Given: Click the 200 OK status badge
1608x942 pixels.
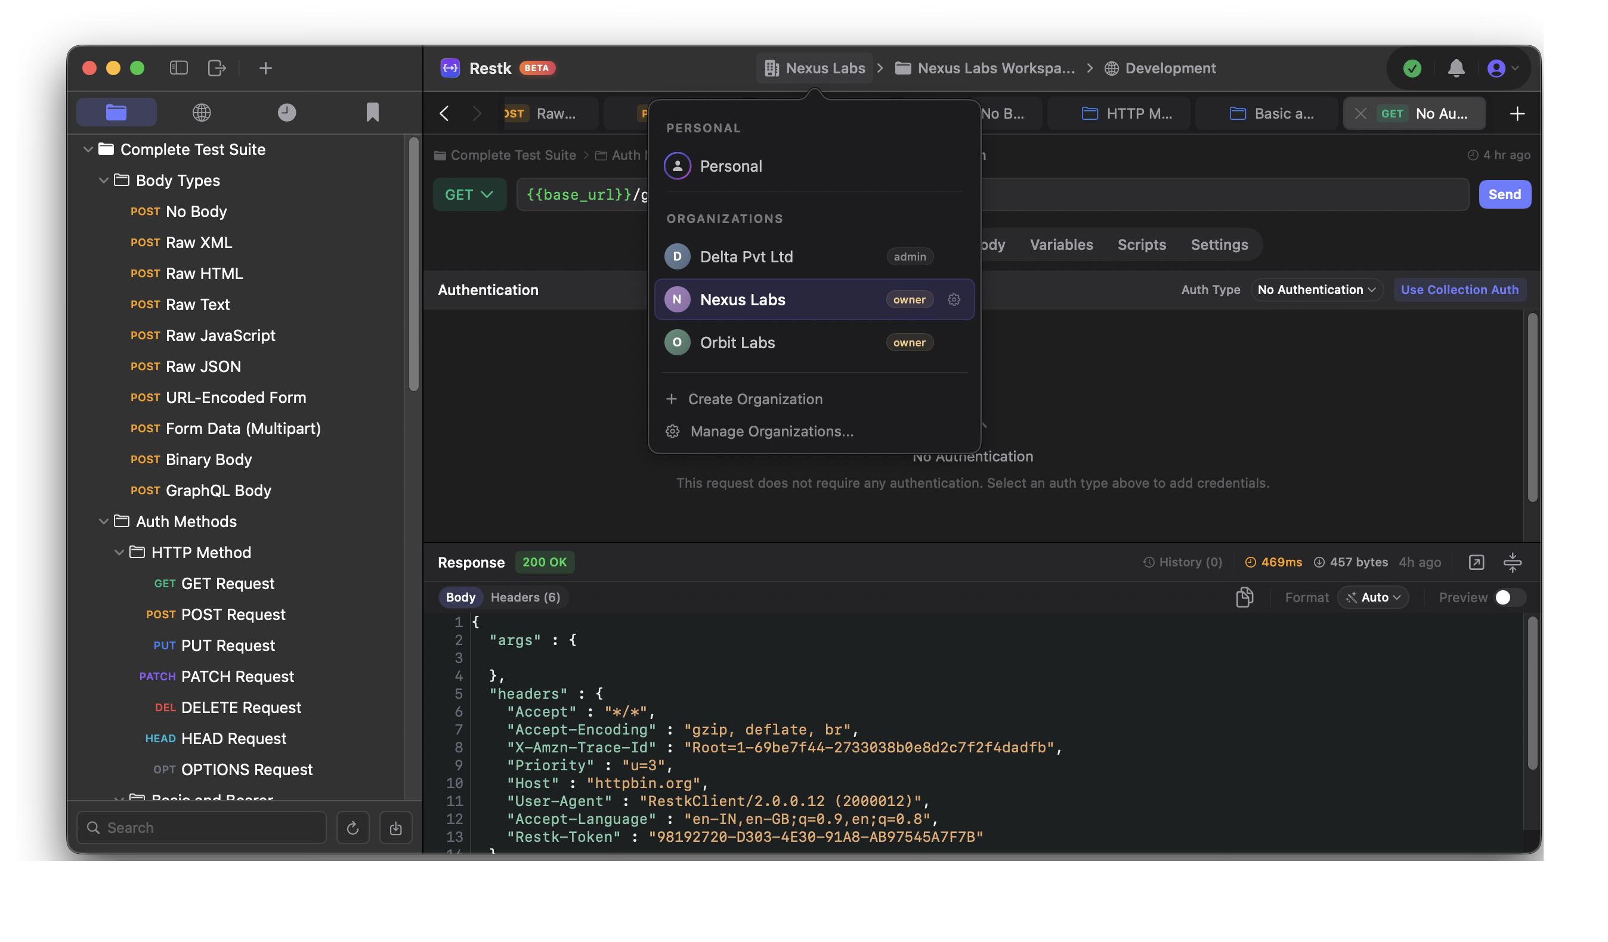Looking at the screenshot, I should pyautogui.click(x=545, y=562).
